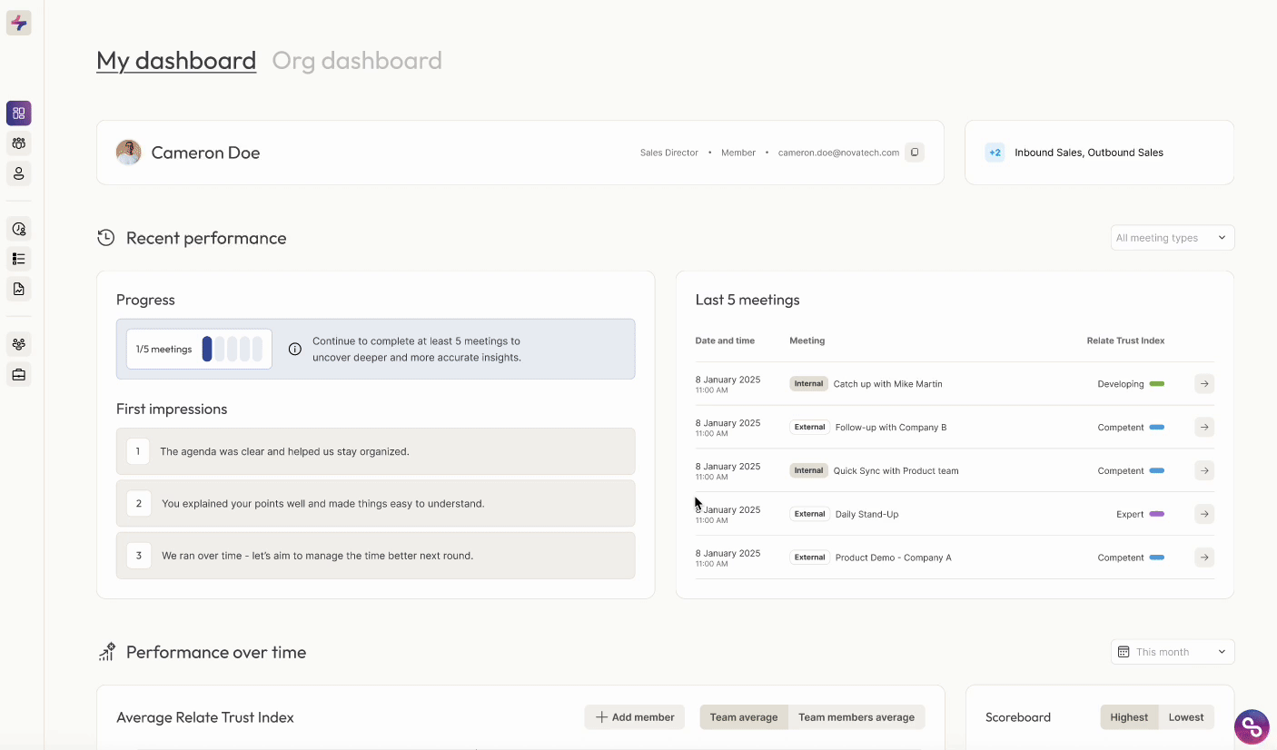Click the clock-with-person sidebar icon
This screenshot has height=750, width=1277.
pyautogui.click(x=19, y=229)
